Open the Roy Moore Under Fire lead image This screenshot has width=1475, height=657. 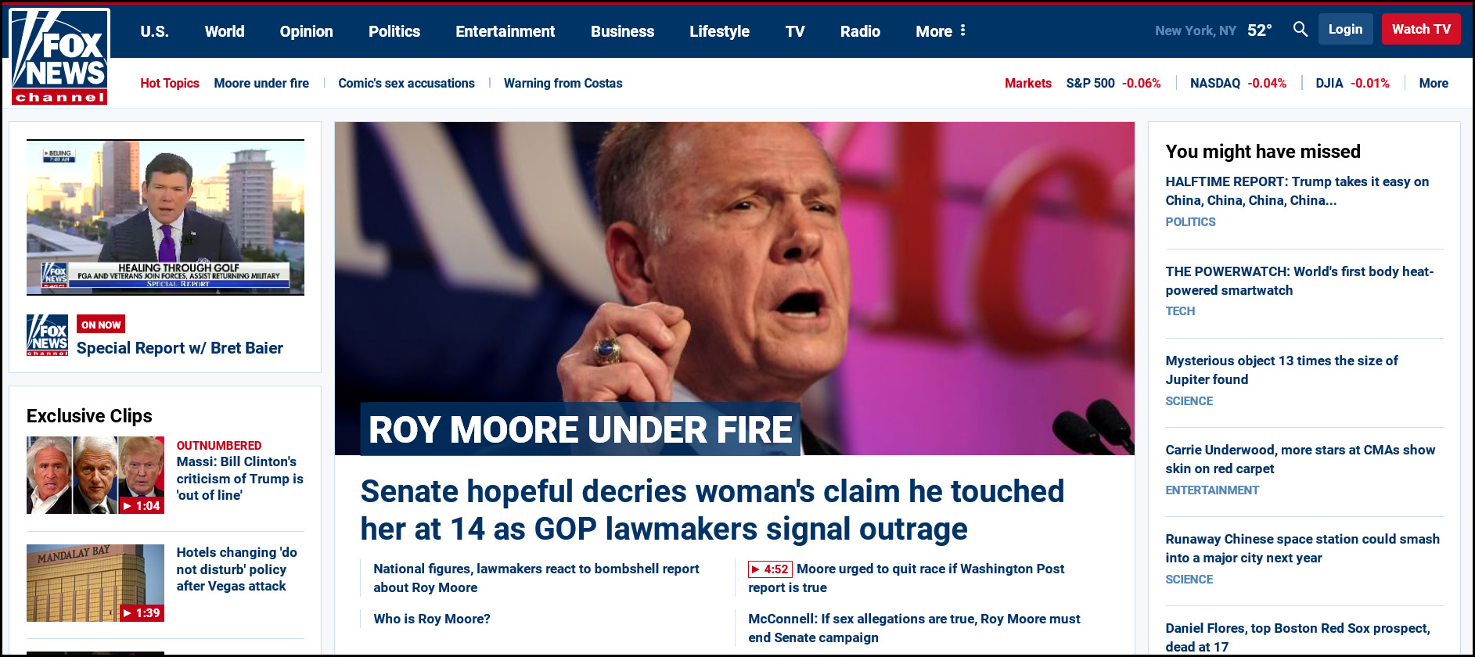coord(734,288)
